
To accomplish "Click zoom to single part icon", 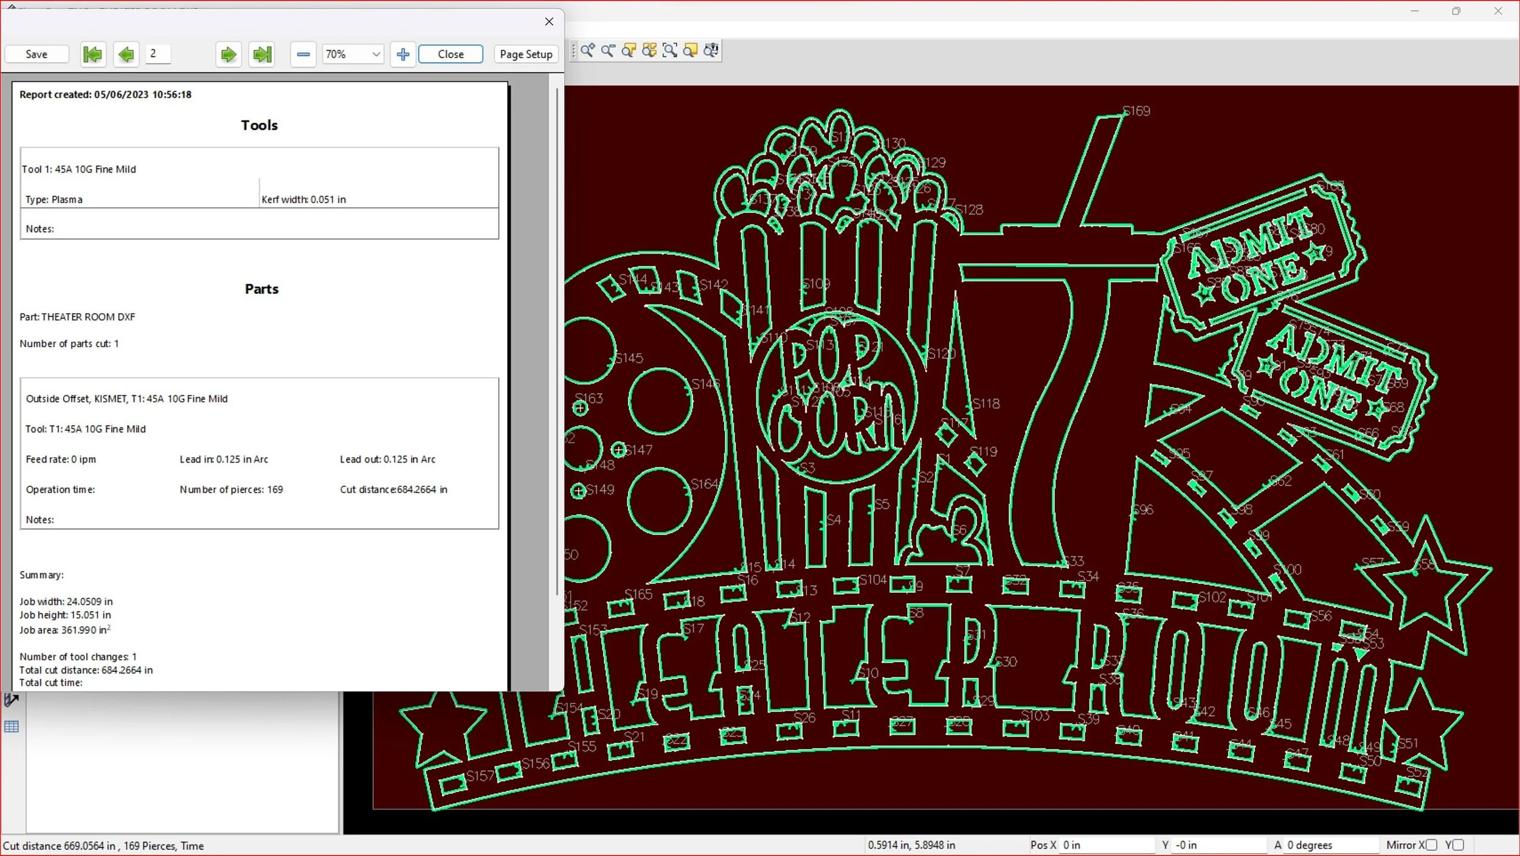I will coord(629,50).
